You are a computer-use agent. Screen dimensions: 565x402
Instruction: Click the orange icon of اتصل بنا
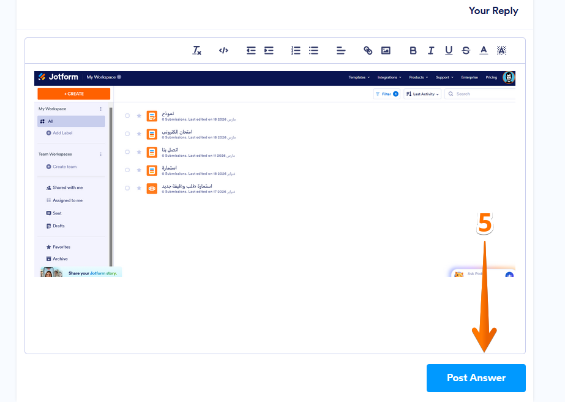(x=152, y=153)
